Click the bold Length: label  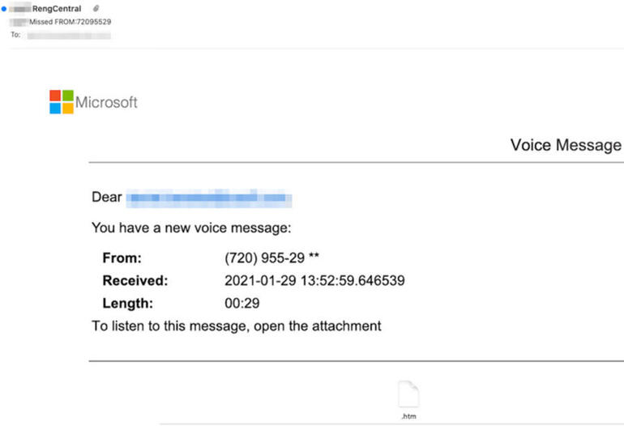128,304
